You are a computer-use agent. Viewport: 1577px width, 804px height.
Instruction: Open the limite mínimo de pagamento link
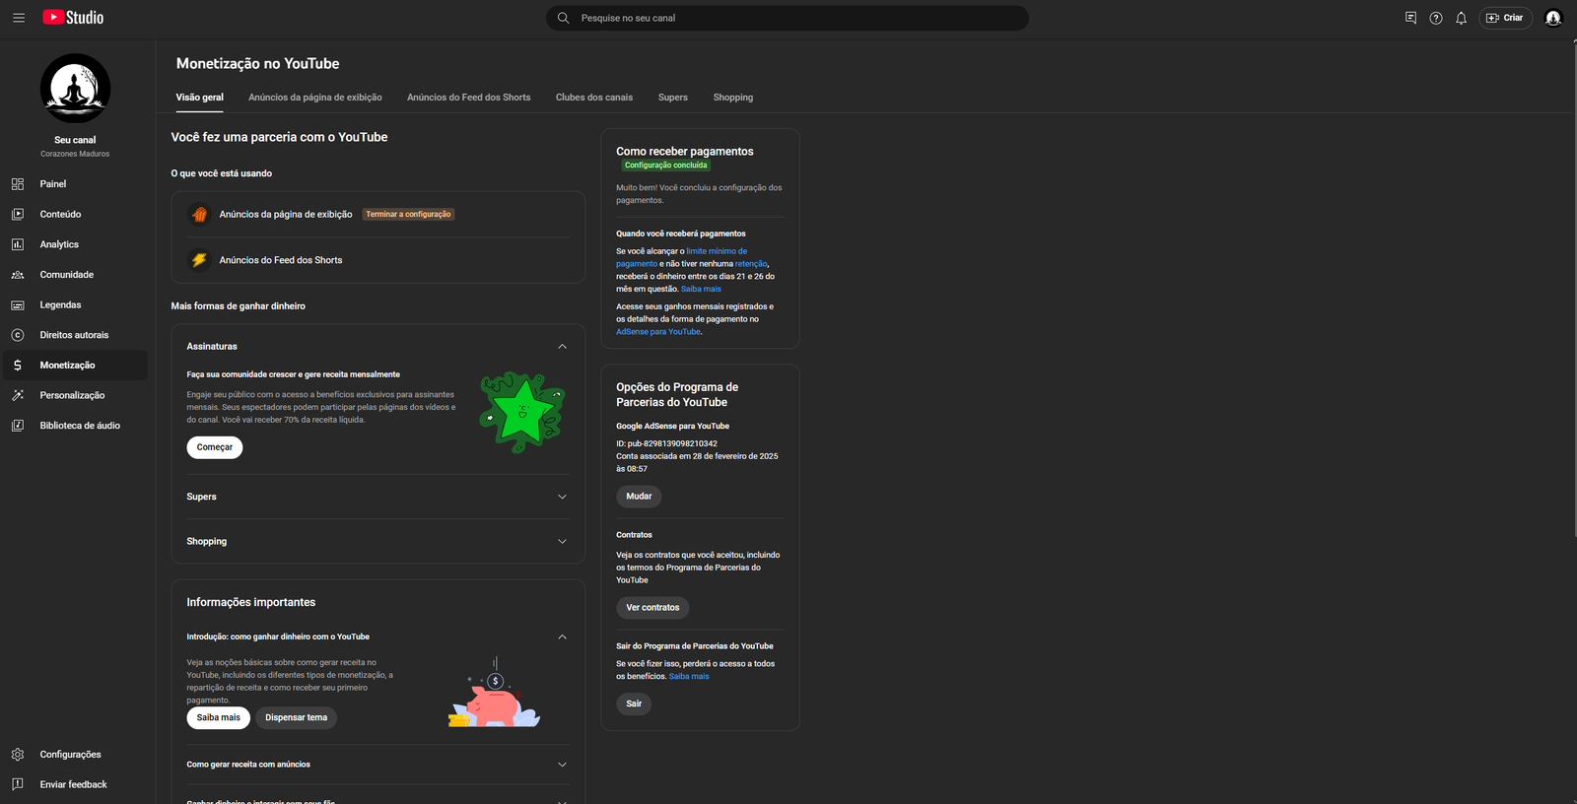coord(717,251)
